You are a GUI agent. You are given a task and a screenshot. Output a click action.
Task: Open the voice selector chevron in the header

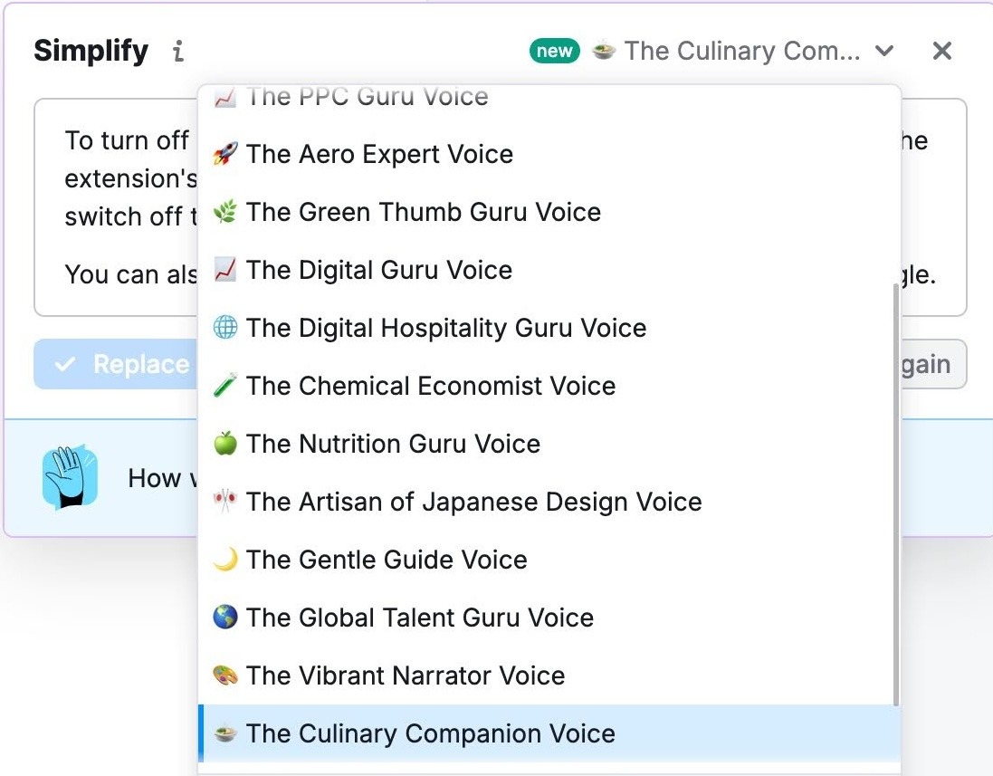[884, 52]
